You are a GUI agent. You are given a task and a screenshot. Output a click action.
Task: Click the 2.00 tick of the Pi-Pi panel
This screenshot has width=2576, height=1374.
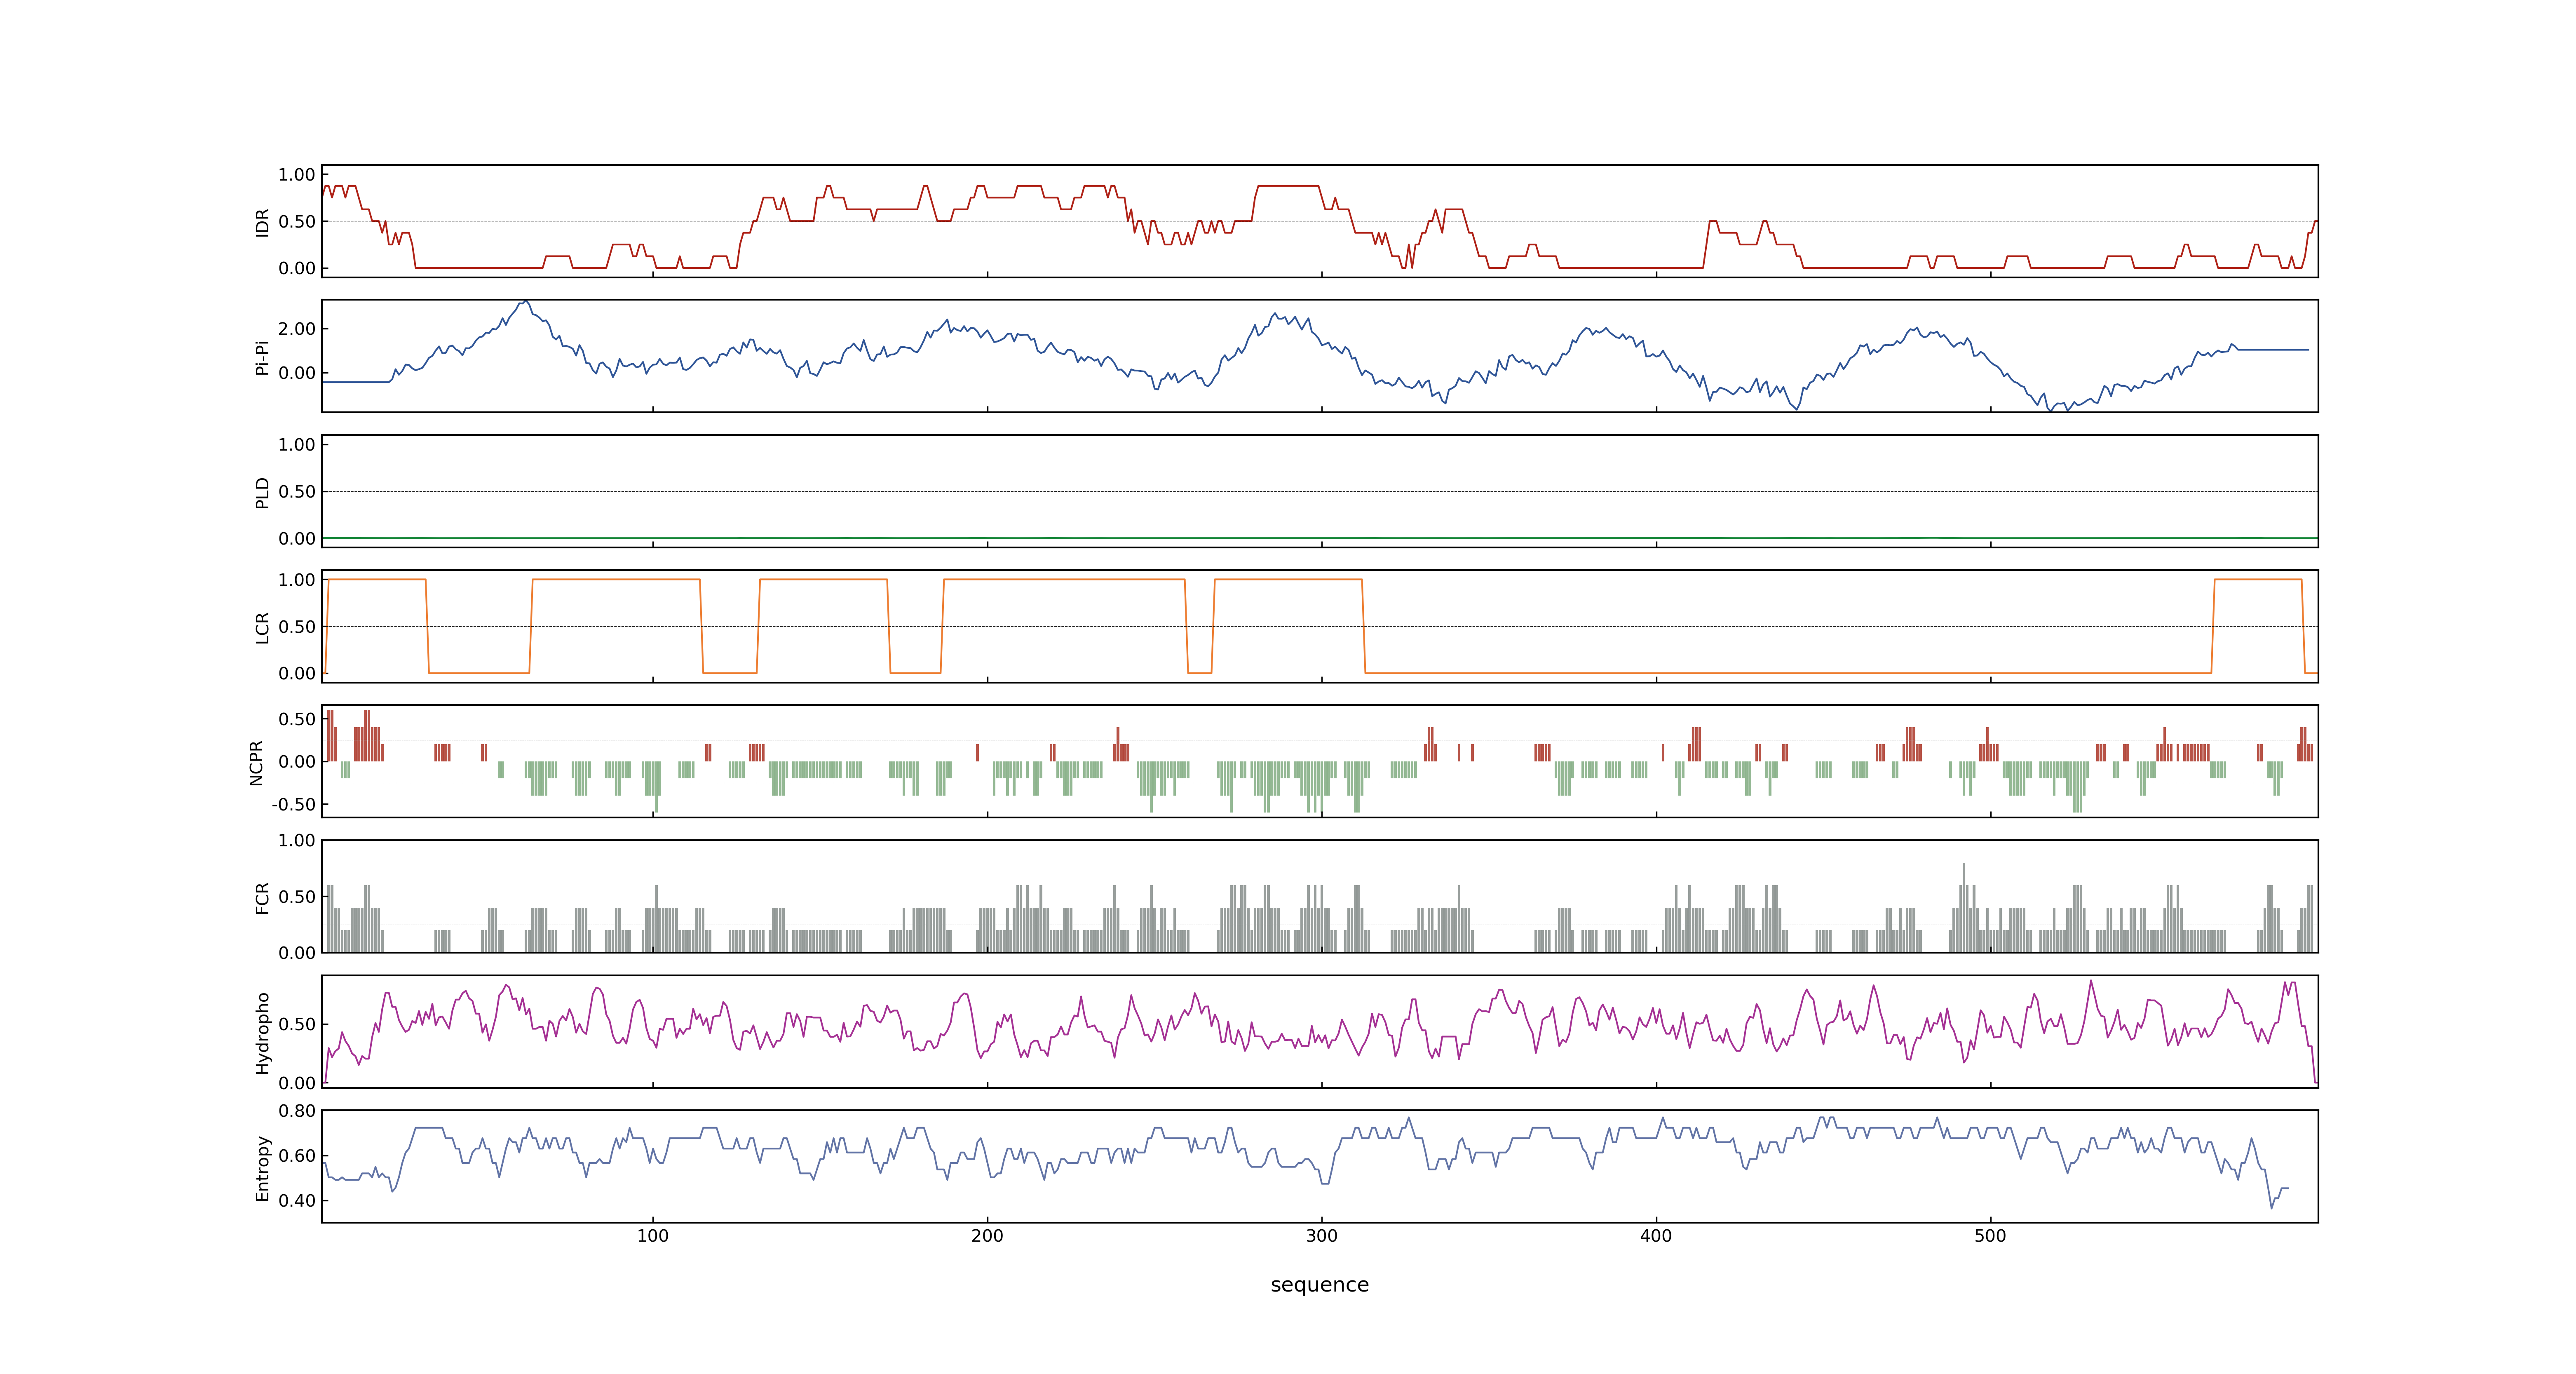tap(297, 329)
